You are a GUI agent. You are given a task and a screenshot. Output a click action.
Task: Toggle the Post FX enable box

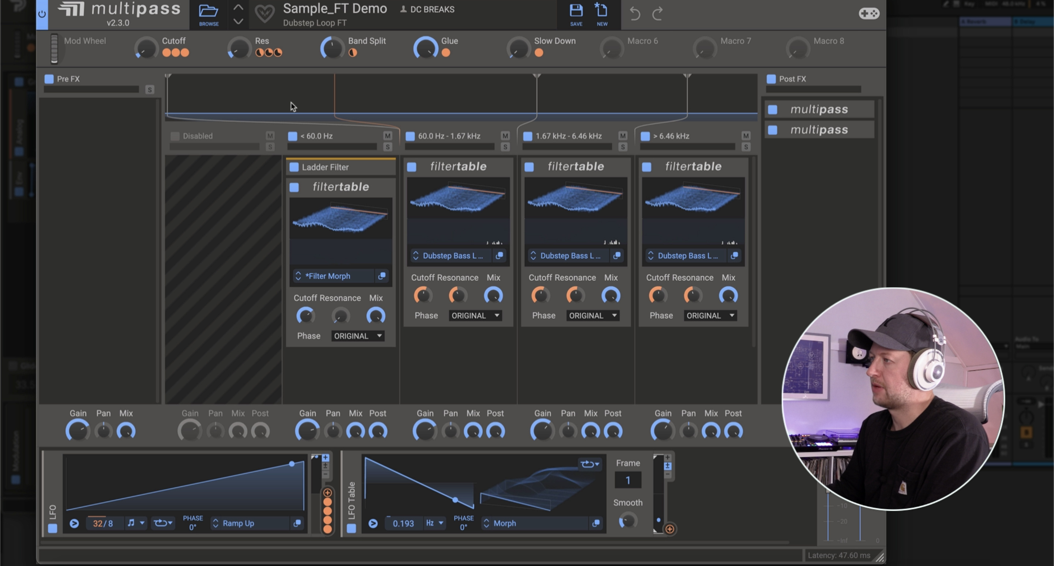click(771, 79)
